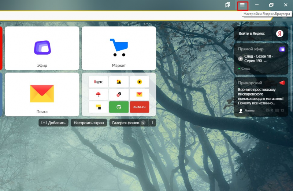The height and width of the screenshot is (191, 293).
Task: Open the Yandex Browser settings hamburger menu
Action: tap(242, 5)
